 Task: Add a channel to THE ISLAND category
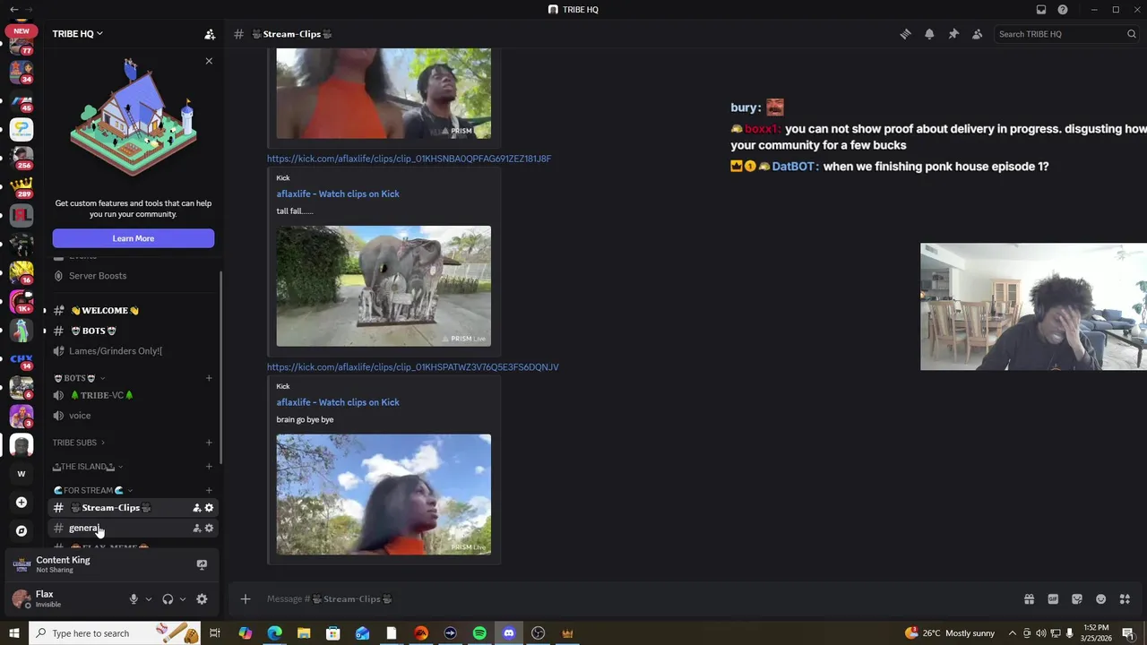(x=209, y=467)
